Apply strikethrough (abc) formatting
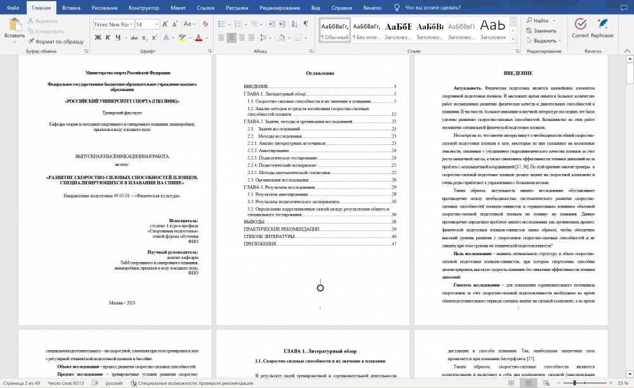This screenshot has width=634, height=388. 134,37
